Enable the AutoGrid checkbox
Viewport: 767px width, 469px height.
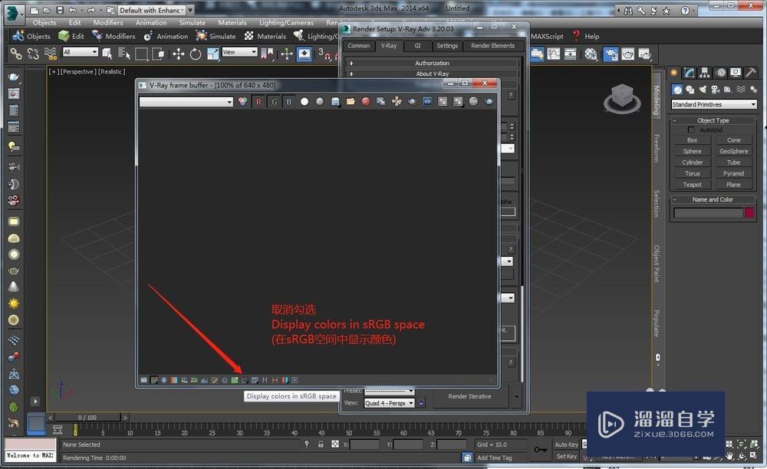(691, 130)
